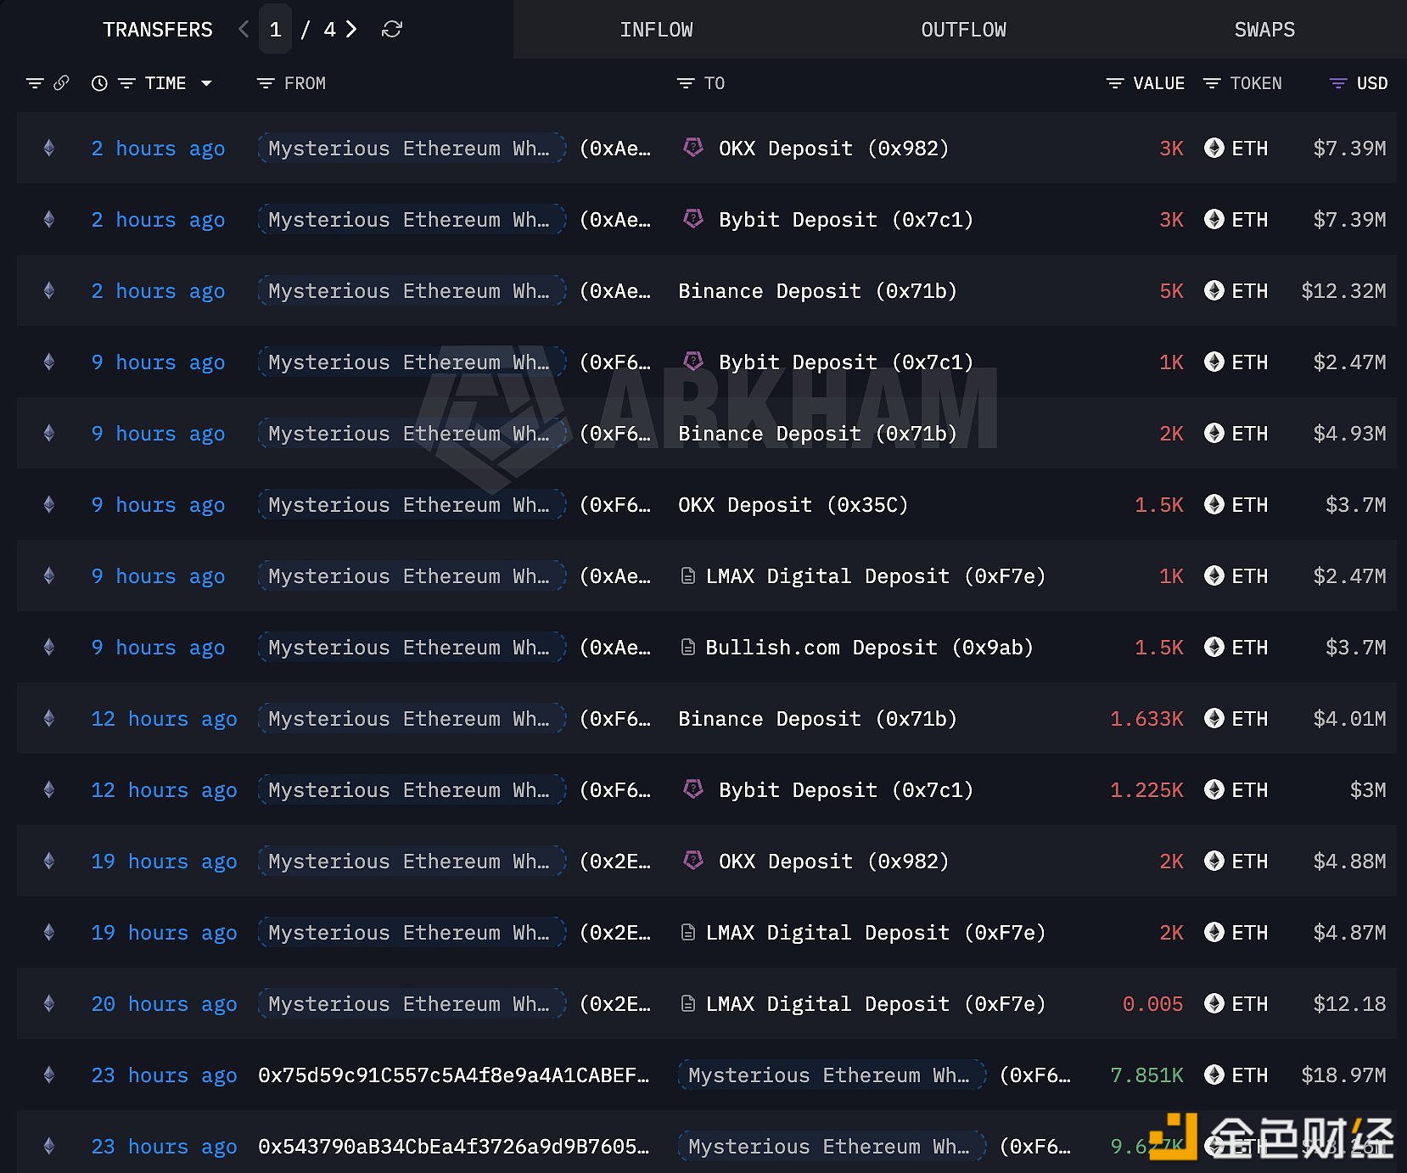The image size is (1407, 1173).
Task: Open the filter icon next to VALUE
Action: [1115, 83]
